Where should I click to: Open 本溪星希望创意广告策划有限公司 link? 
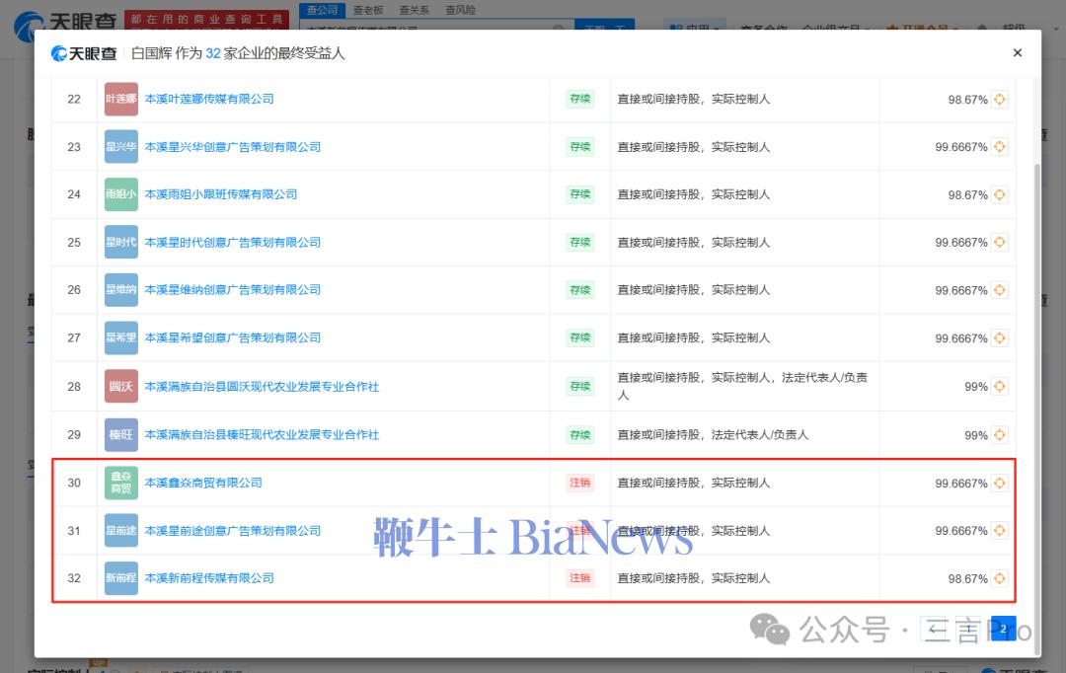coord(233,337)
